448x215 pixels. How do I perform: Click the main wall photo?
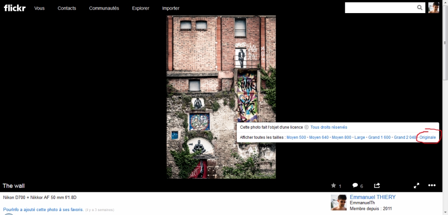(x=221, y=97)
